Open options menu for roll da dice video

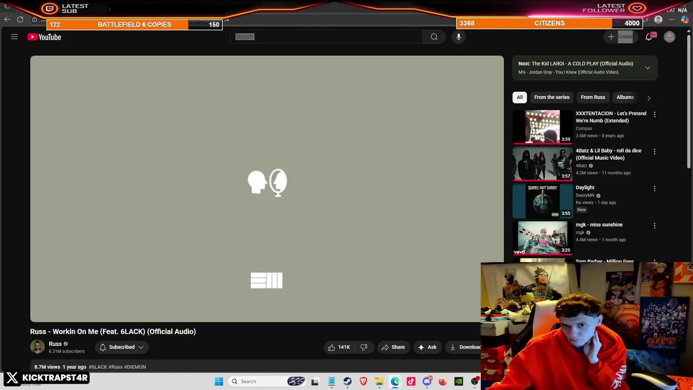655,152
